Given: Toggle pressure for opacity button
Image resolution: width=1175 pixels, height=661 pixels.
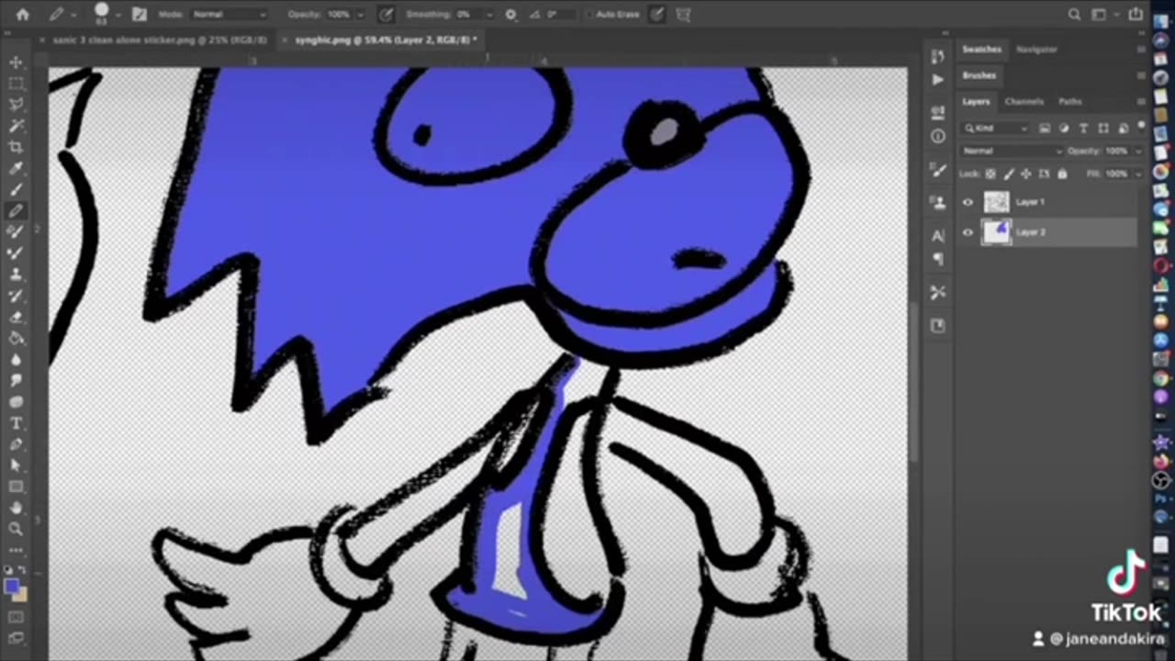Looking at the screenshot, I should [x=386, y=15].
